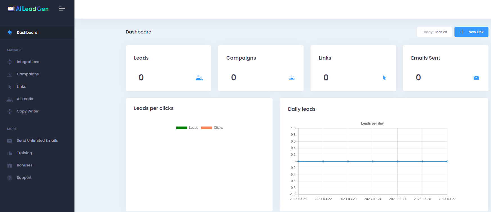This screenshot has height=212, width=491.
Task: Click the 2023-03-27 data point on chart
Action: 447,161
